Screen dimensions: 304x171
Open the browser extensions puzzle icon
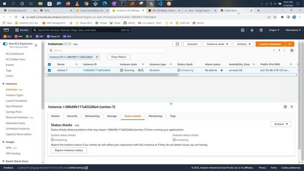(x=282, y=17)
